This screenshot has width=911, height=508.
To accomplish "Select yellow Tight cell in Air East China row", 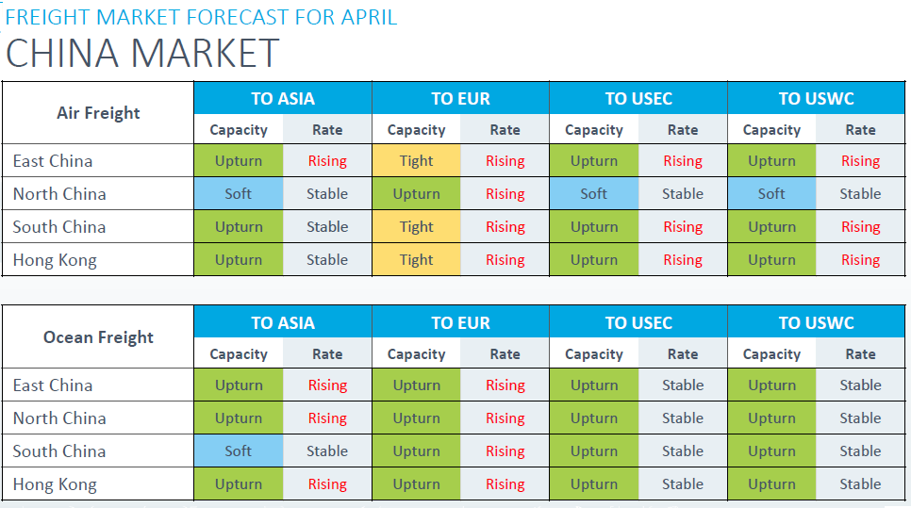I will click(416, 161).
